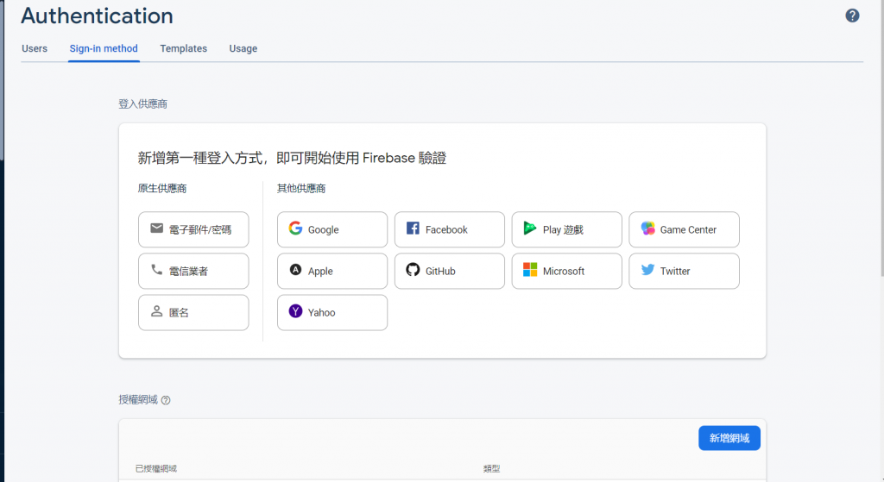Click the 其他供應商 column heading

point(301,188)
